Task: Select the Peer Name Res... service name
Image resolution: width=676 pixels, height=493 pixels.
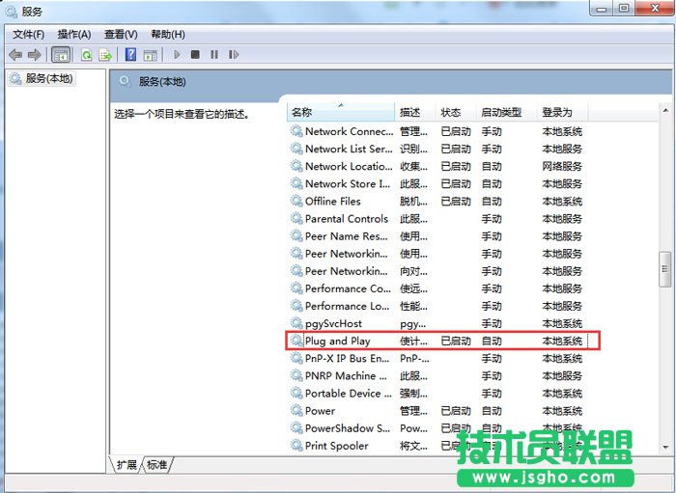Action: coord(346,236)
